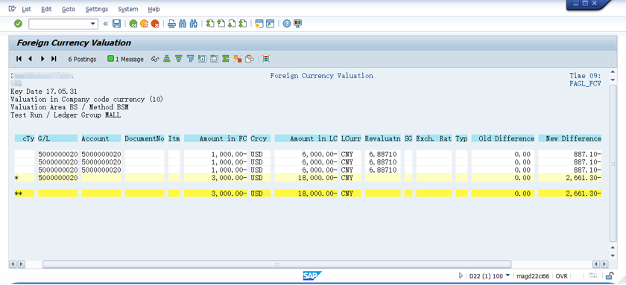Image resolution: width=626 pixels, height=285 pixels.
Task: Open the Settings menu
Action: pyautogui.click(x=97, y=9)
